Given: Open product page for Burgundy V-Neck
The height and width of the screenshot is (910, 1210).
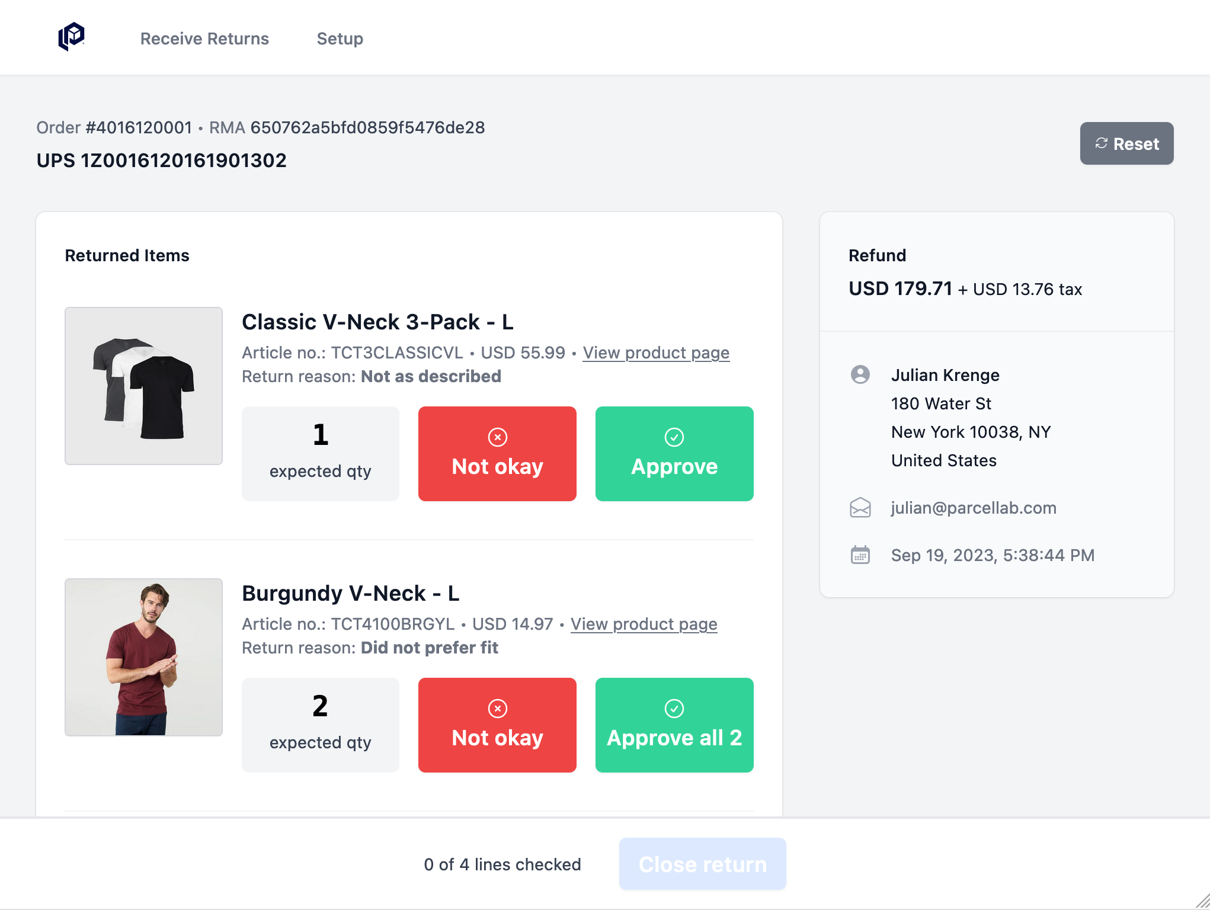Looking at the screenshot, I should 644,624.
